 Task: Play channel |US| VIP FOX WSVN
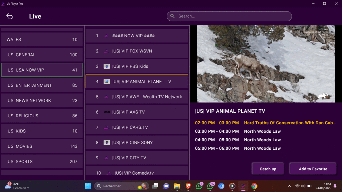coord(137,51)
